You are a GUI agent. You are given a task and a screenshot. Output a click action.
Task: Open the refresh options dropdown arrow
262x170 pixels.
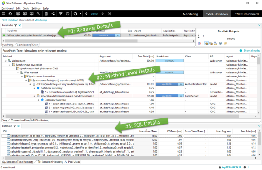pyautogui.click(x=80, y=14)
